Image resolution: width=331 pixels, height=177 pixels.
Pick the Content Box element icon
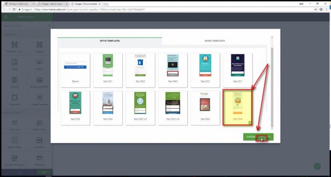pyautogui.click(x=14, y=98)
